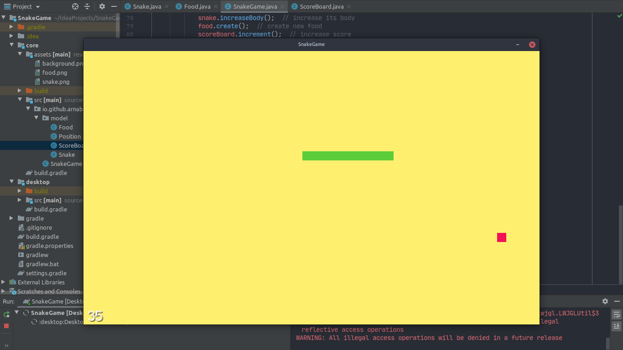Image resolution: width=623 pixels, height=350 pixels.
Task: Expand the gradle folder
Action: pos(11,218)
